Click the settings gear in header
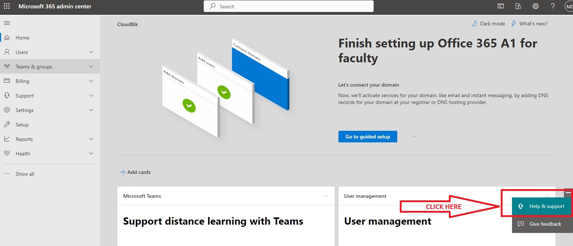The image size is (573, 246). point(535,6)
